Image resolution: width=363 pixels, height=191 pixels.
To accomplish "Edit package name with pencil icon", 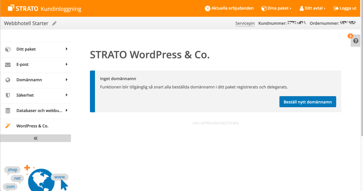I will (54, 23).
